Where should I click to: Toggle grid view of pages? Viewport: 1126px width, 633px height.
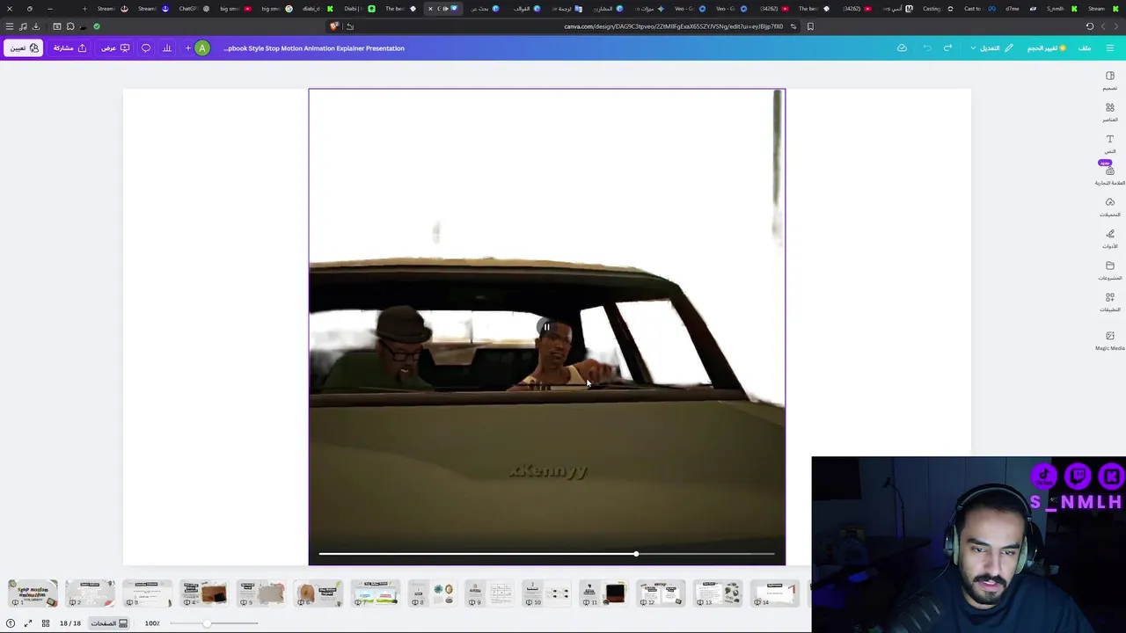[x=46, y=623]
